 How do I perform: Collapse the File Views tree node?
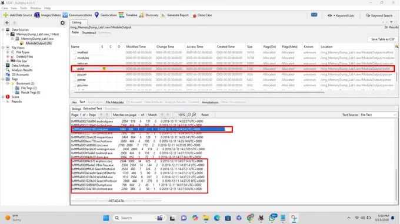tap(3, 47)
